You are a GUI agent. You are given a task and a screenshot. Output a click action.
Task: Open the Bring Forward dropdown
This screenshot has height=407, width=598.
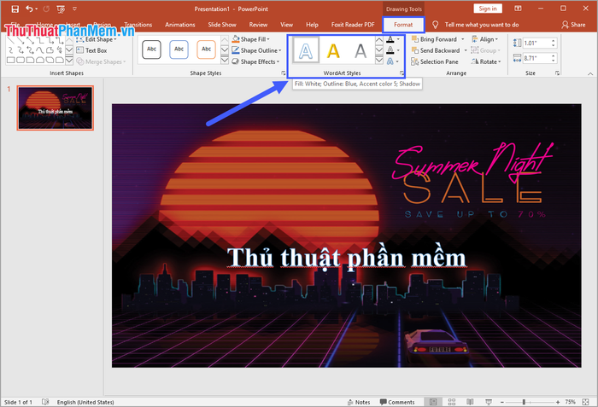(463, 39)
